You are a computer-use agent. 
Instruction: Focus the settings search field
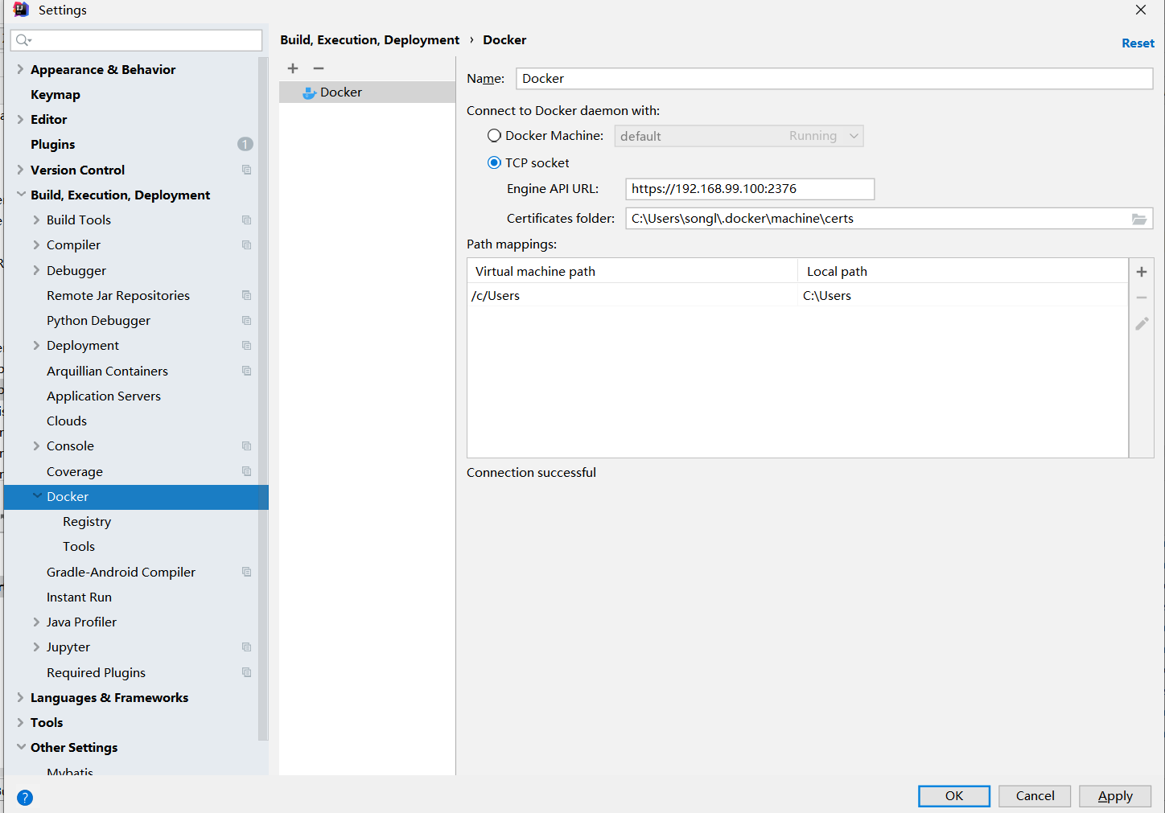[137, 40]
